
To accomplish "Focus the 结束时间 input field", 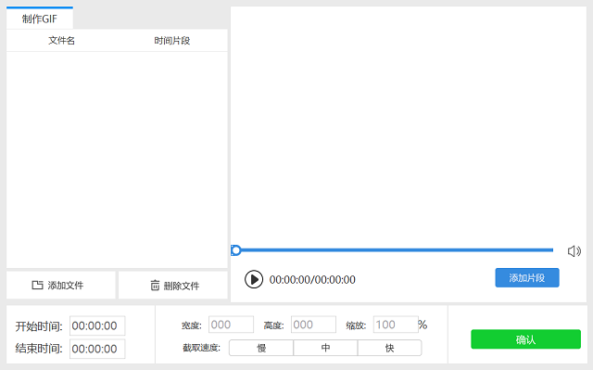I will click(97, 349).
